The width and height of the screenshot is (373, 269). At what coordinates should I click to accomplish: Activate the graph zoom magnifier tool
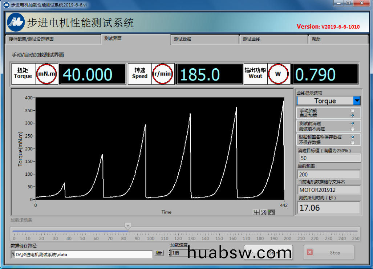[x=264, y=212]
